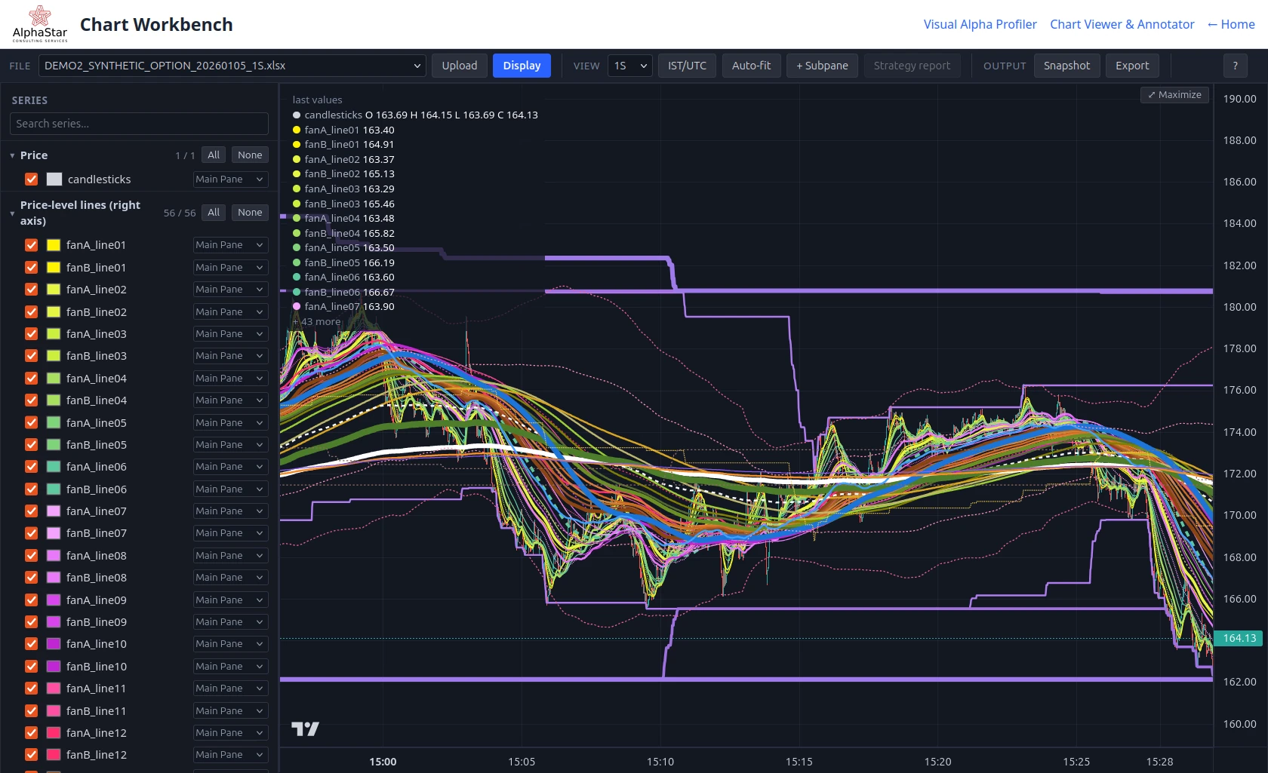Return to Home link
The image size is (1268, 773).
(1231, 24)
